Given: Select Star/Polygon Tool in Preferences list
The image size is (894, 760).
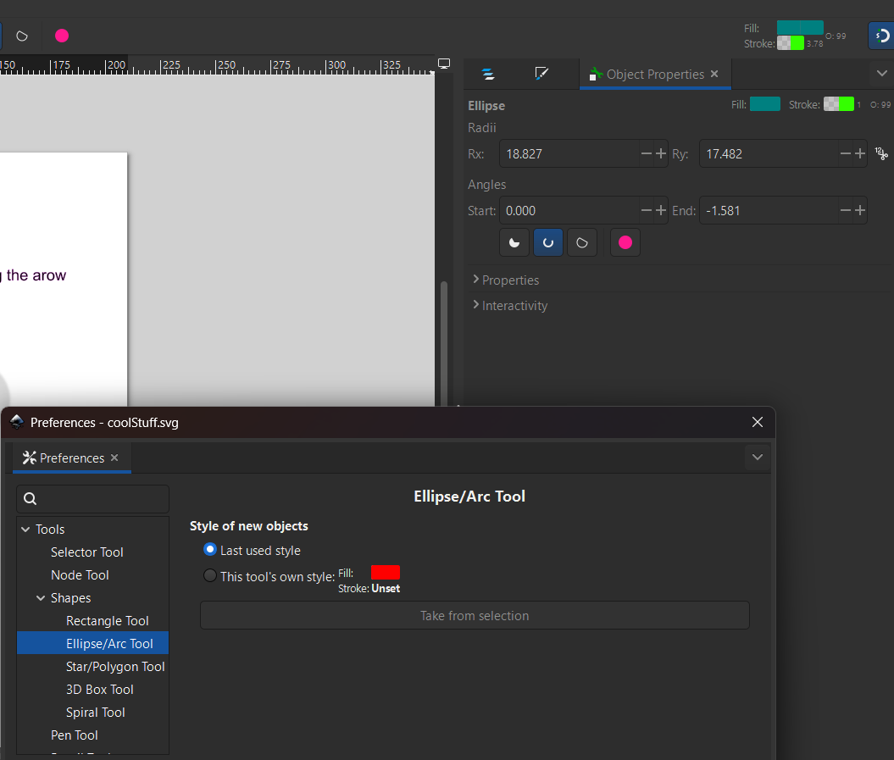Looking at the screenshot, I should (115, 666).
